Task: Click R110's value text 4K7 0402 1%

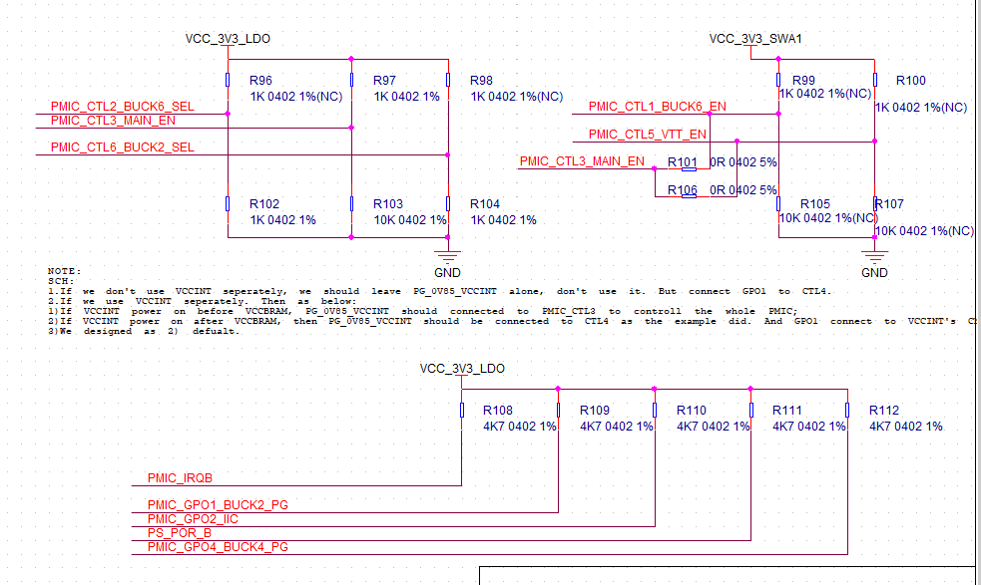Action: pyautogui.click(x=714, y=427)
